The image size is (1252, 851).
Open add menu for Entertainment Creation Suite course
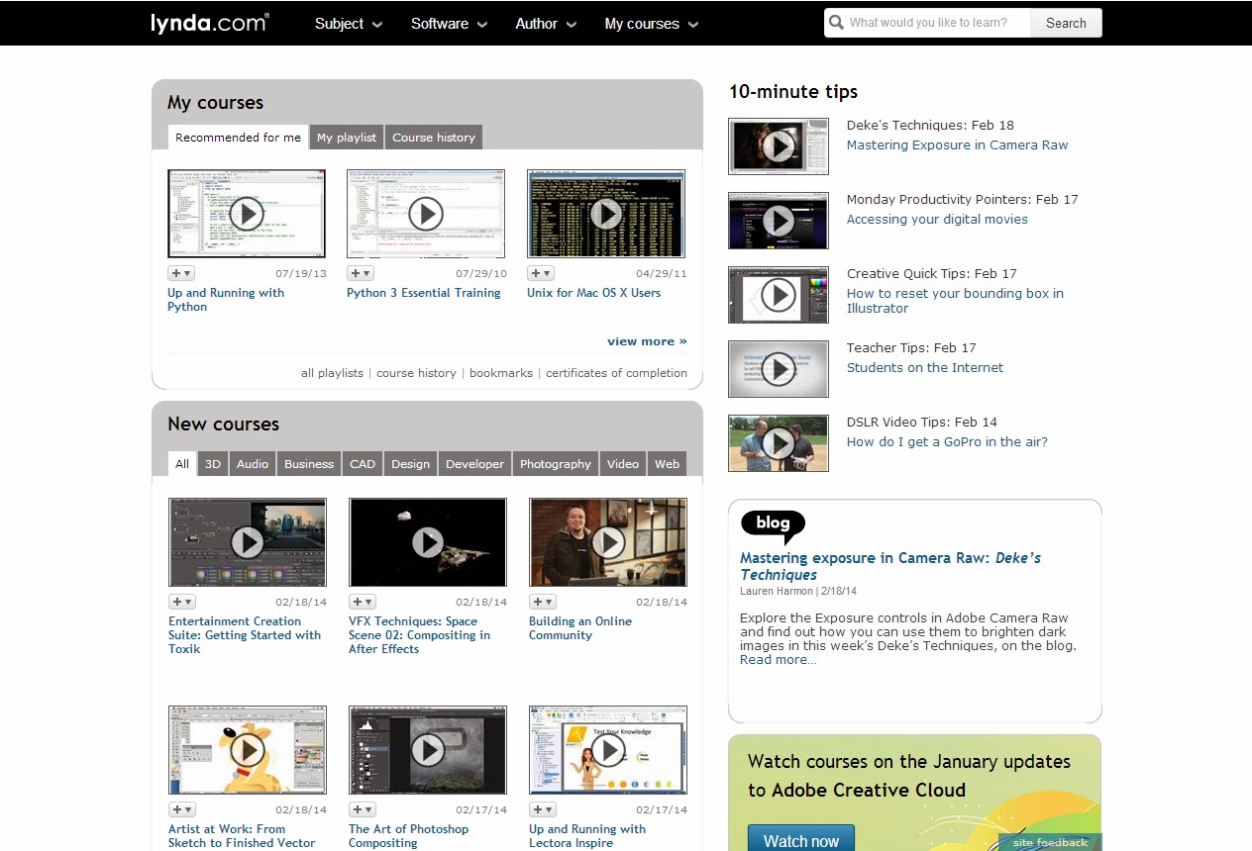pos(182,602)
